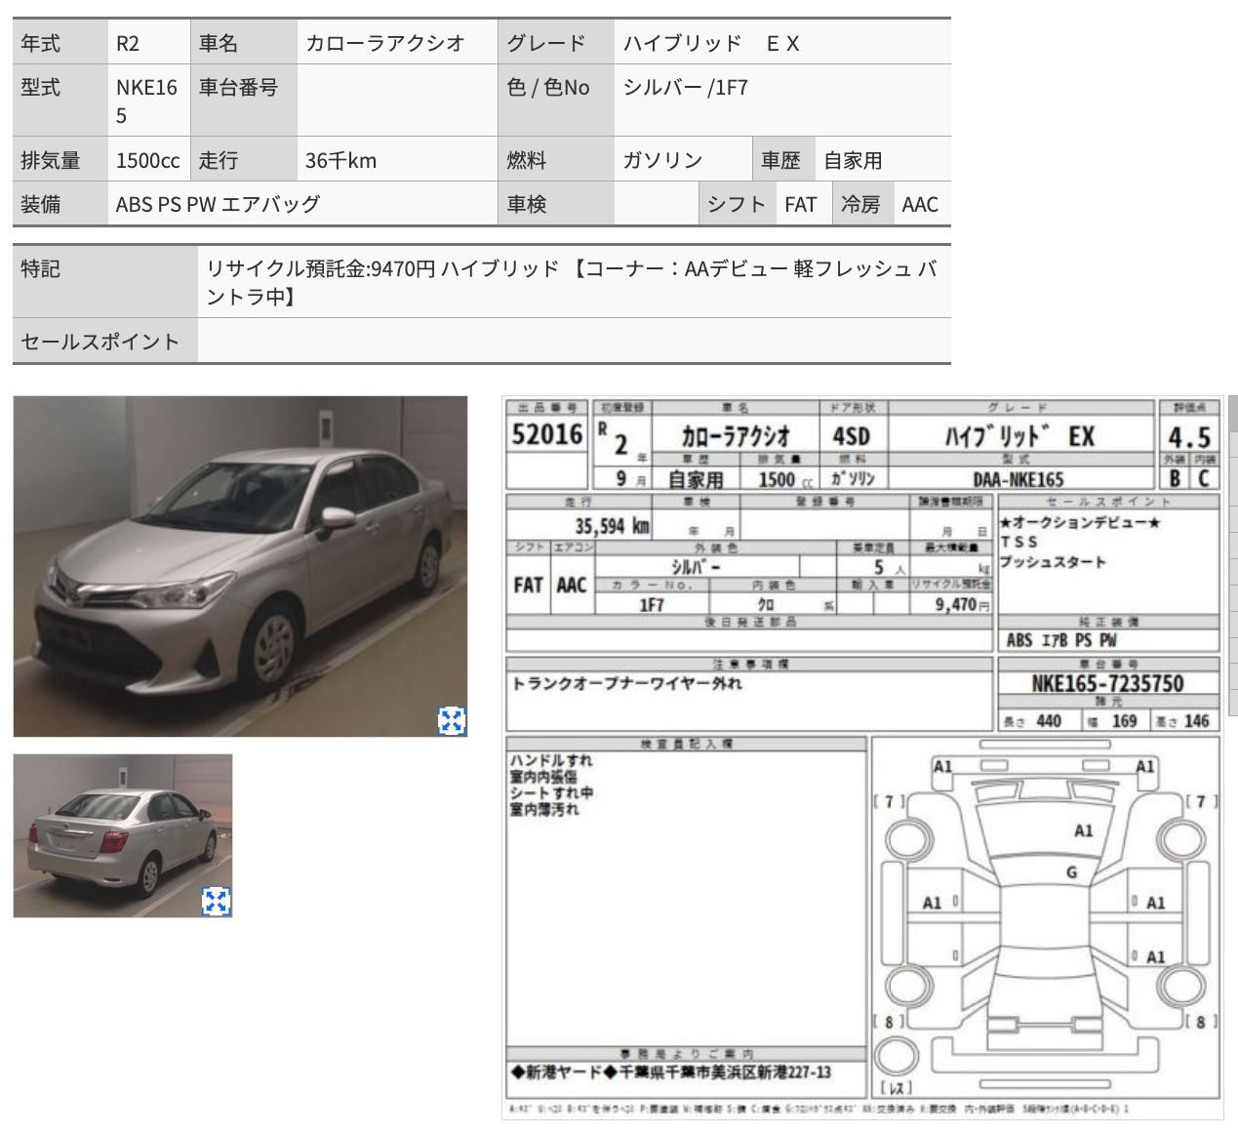Select the air conditioner AAC value
Viewport: 1238px width, 1135px height.
coord(922,204)
